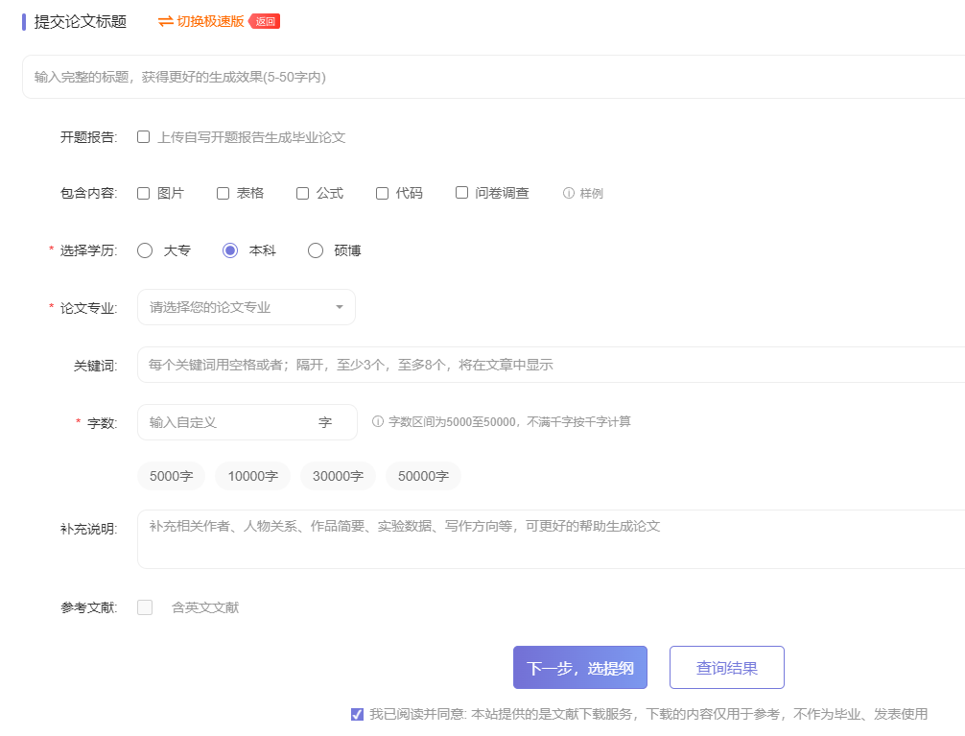Select the 5000字 word count preset

(x=171, y=475)
